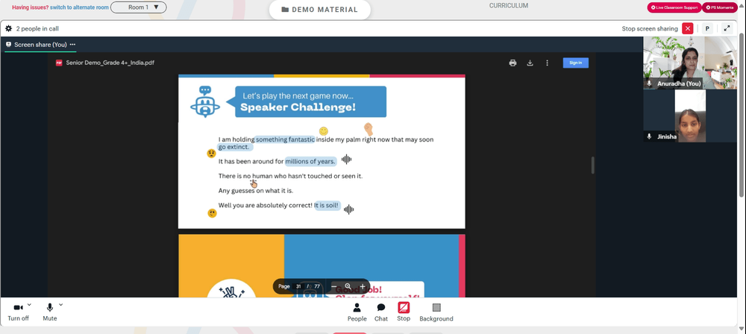Zoom out the PDF page
This screenshot has height=334, width=746.
click(x=334, y=286)
